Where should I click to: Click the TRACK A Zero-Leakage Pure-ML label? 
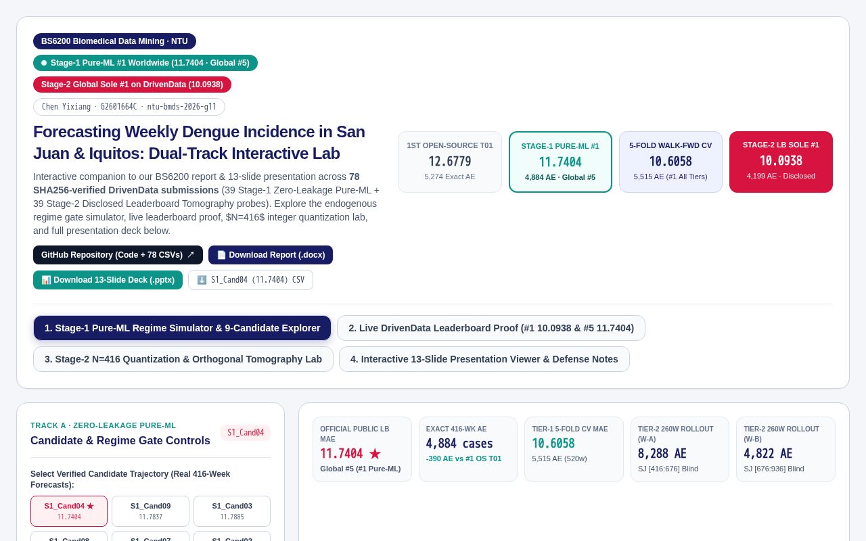[x=103, y=425]
